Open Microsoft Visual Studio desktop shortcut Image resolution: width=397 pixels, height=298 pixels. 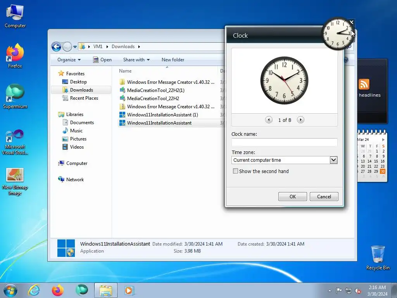15,142
